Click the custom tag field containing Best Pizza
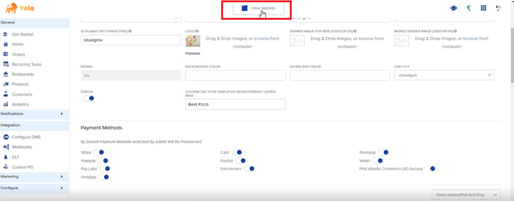 [235, 105]
